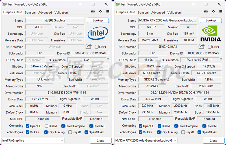This screenshot has width=226, height=145.
Task: Click Lookup button in NVIDIA window
Action: [x=211, y=20]
